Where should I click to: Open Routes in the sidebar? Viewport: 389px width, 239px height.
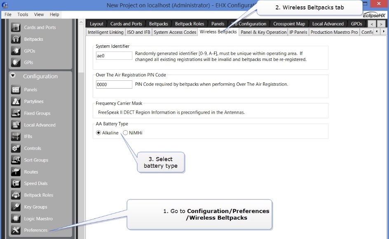click(31, 171)
